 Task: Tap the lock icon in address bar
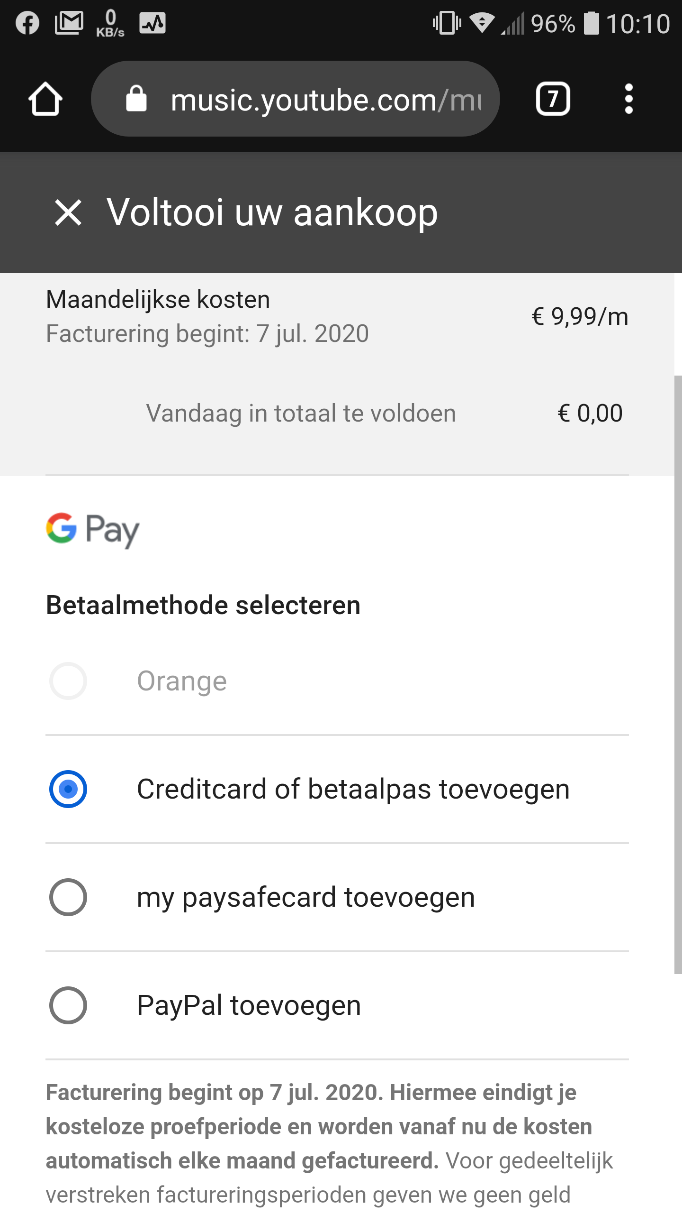click(x=136, y=99)
